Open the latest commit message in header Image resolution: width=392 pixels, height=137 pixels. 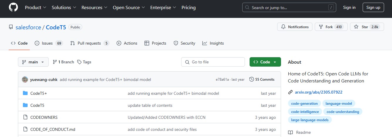point(105,80)
